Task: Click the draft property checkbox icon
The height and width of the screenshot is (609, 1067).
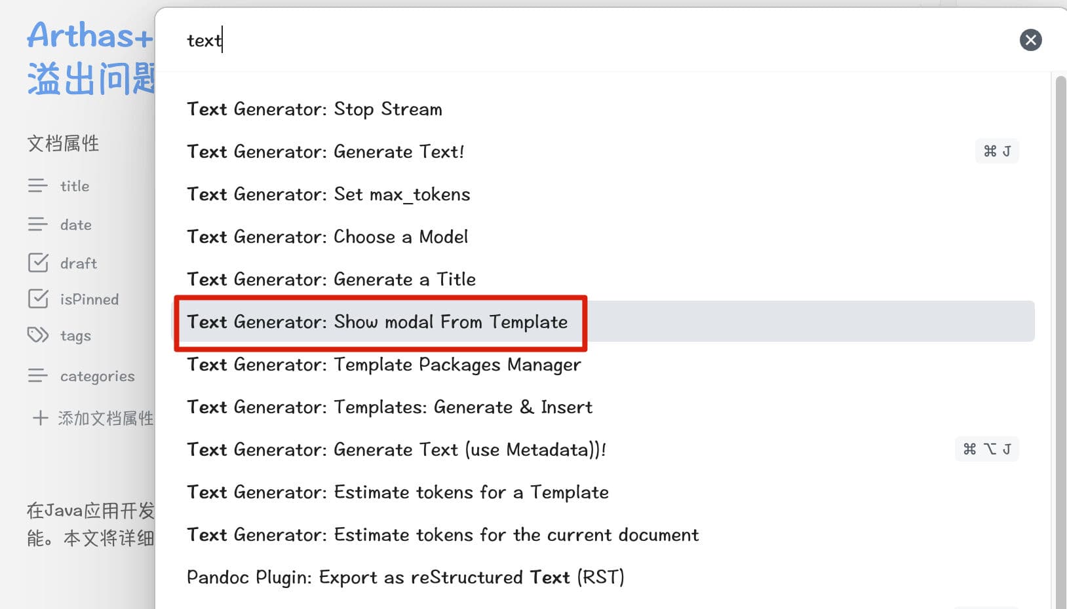Action: (x=38, y=263)
